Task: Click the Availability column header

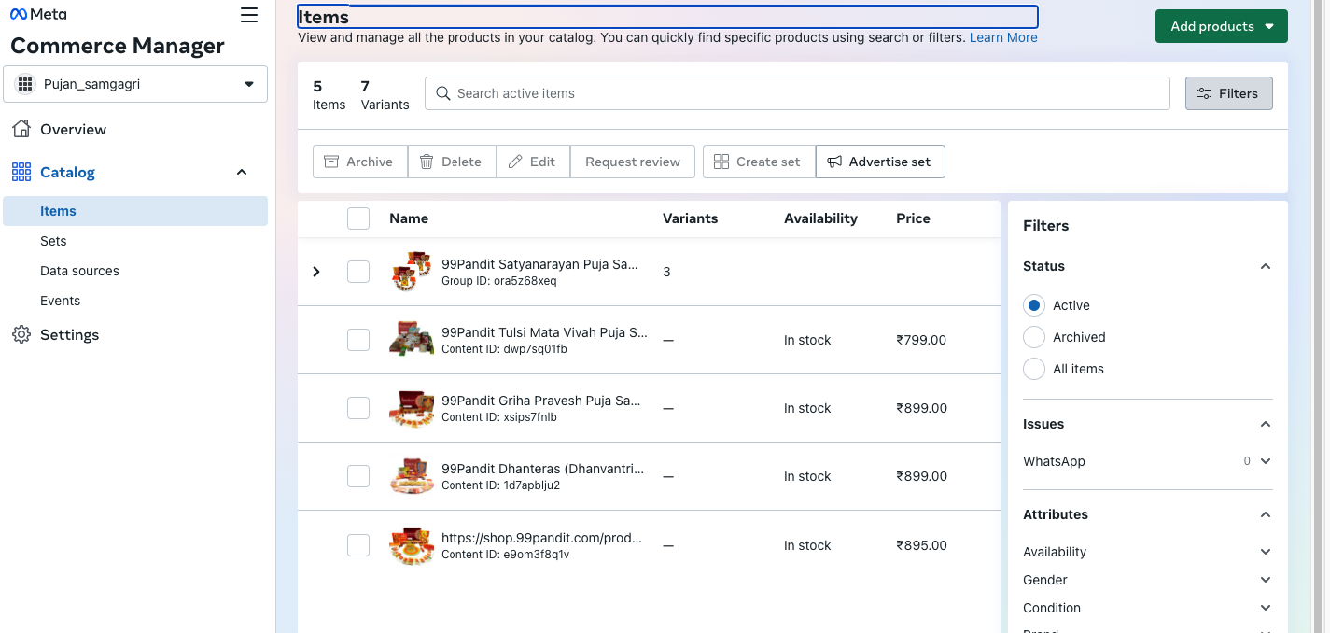Action: point(820,218)
